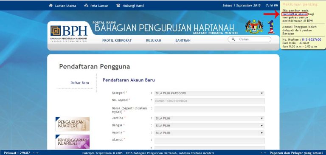The width and height of the screenshot is (326, 155).
Task: Click arrows beside Paparan dan Pelayar
Action: pos(263,153)
